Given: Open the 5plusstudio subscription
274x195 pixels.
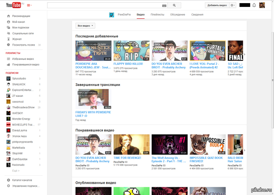Looking at the screenshot, I should pyautogui.click(x=19, y=79).
